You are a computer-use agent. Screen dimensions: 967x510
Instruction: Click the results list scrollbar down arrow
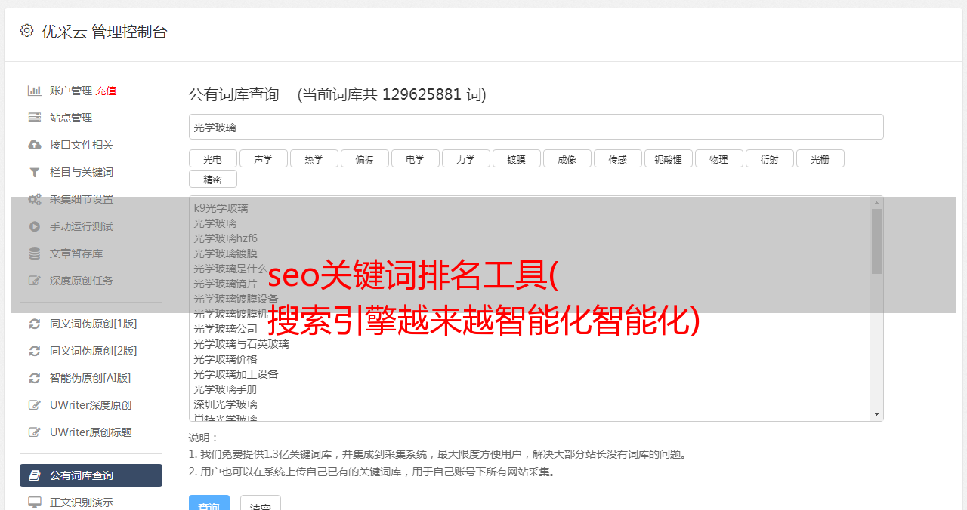[x=876, y=414]
